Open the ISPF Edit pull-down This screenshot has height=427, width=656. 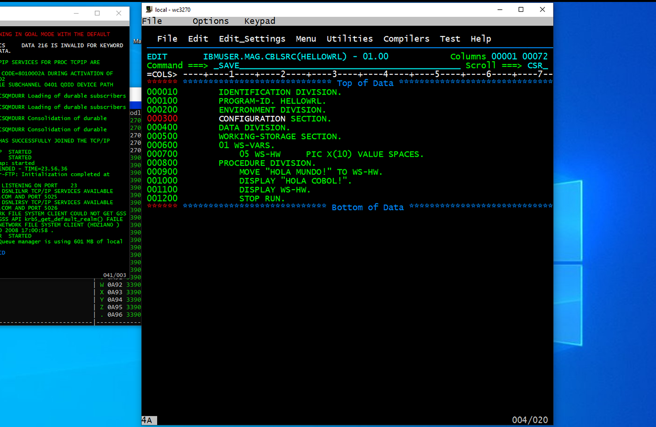[198, 39]
